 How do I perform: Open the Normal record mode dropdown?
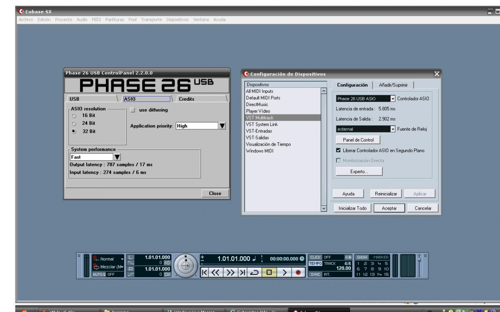tap(122, 259)
